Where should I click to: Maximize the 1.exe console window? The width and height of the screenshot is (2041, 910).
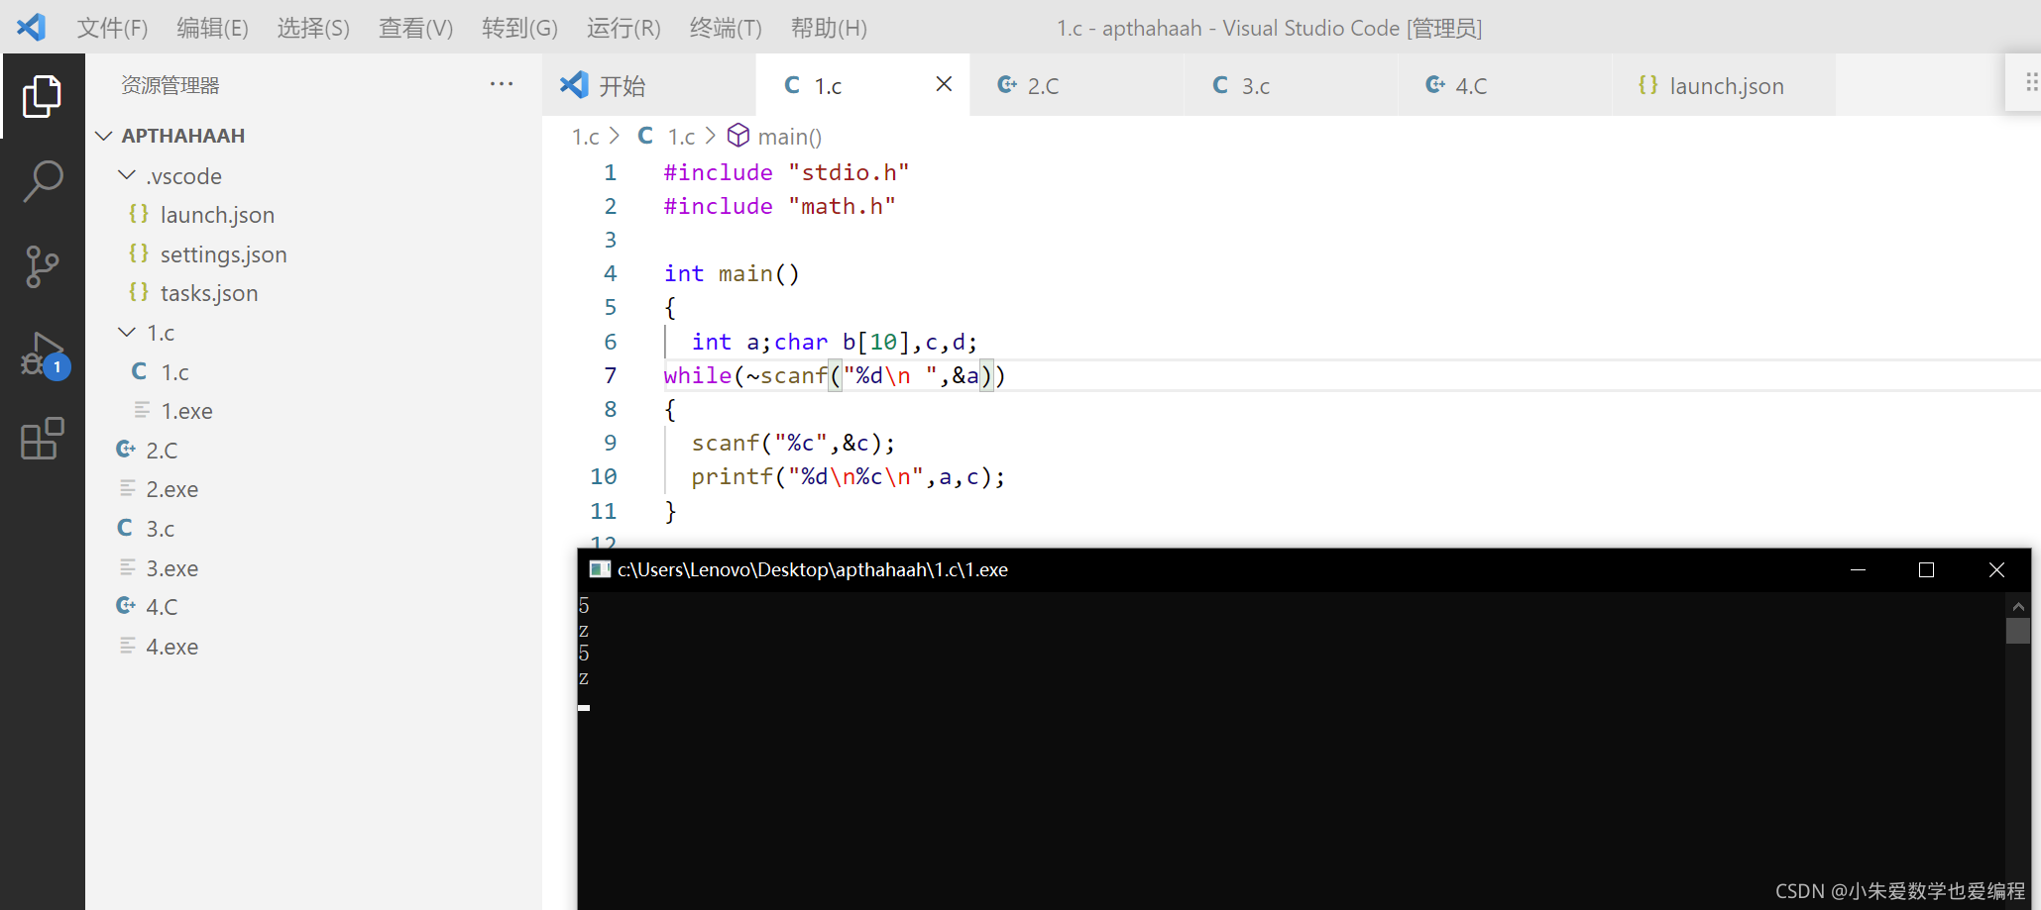[1926, 569]
